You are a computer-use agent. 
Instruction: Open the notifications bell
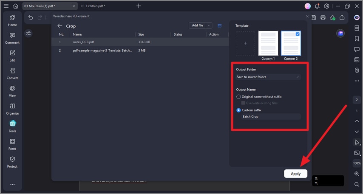coord(317,6)
